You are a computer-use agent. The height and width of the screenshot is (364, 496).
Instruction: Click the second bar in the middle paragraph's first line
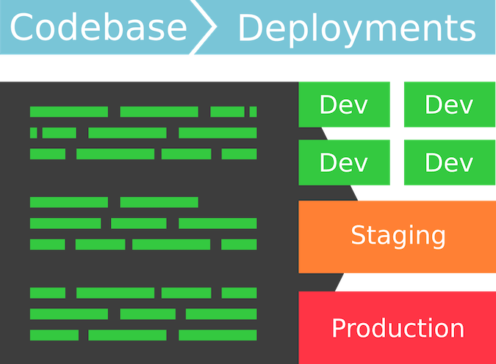159,202
